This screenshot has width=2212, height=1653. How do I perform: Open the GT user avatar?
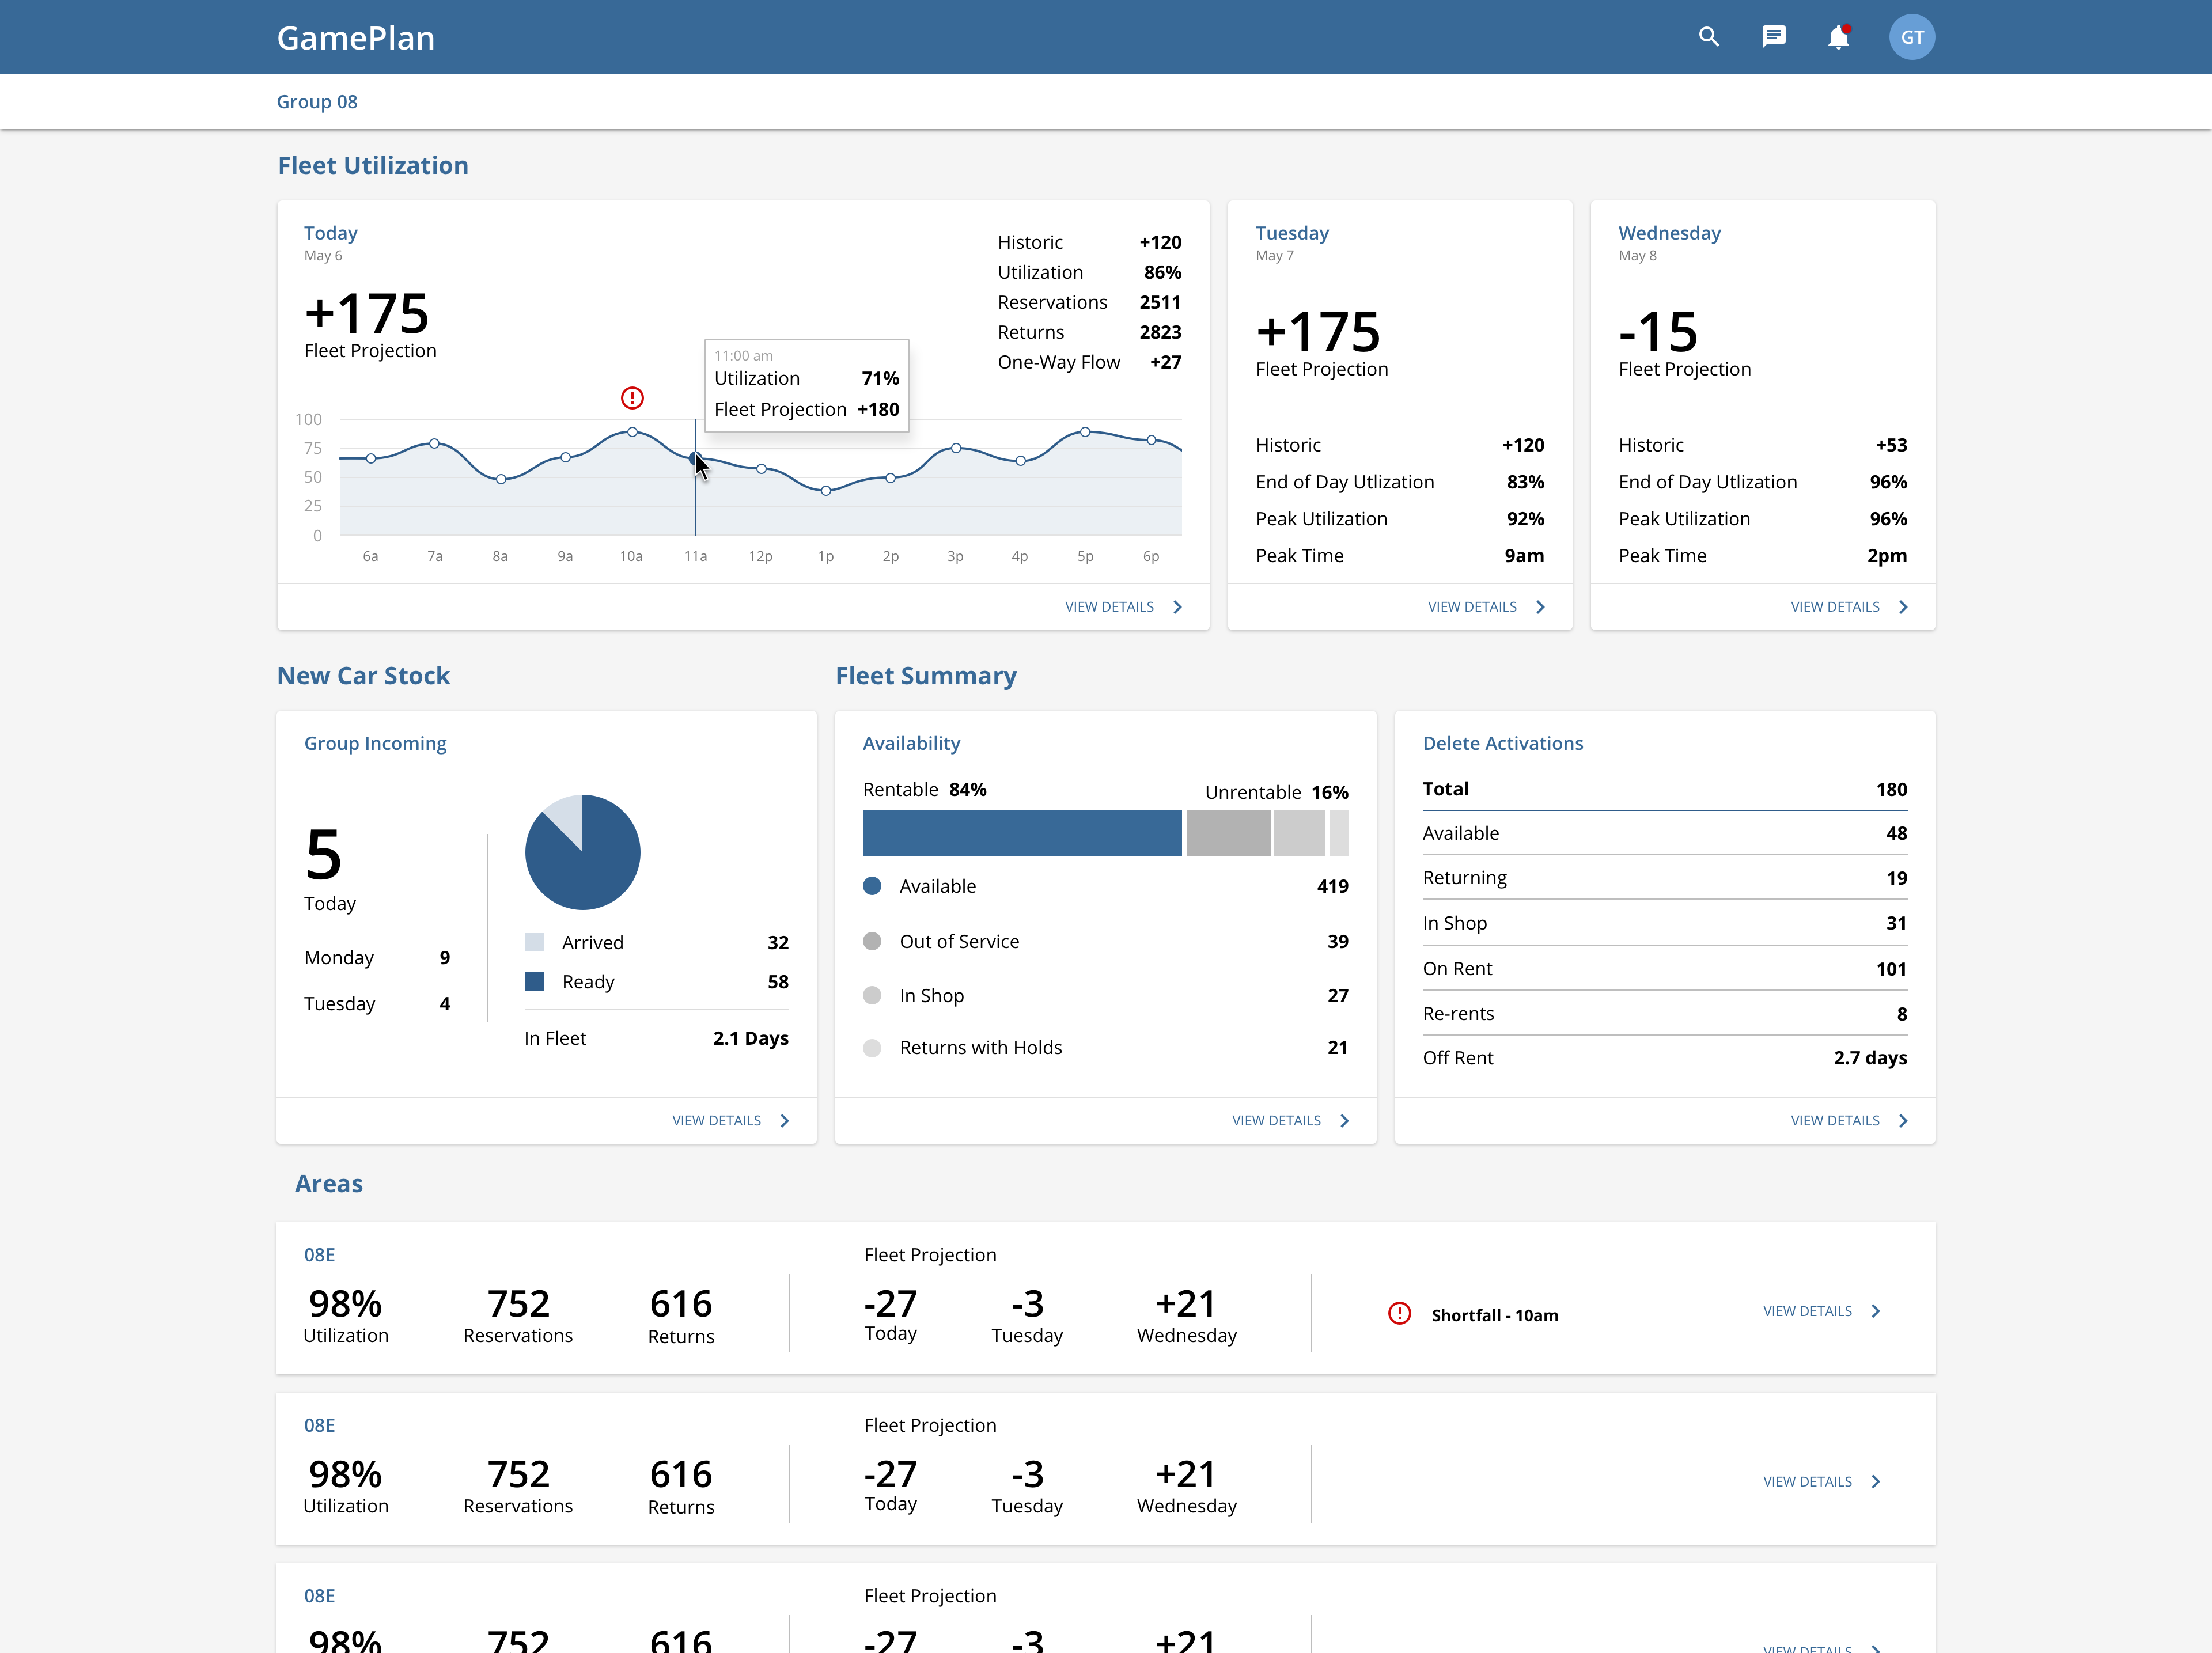click(1911, 37)
